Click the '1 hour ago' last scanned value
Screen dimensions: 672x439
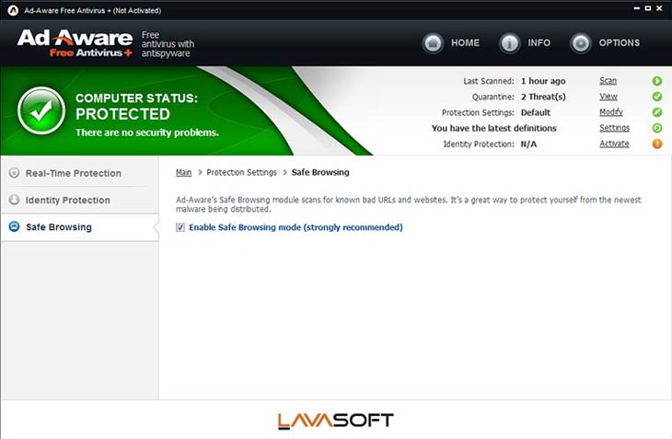click(543, 81)
